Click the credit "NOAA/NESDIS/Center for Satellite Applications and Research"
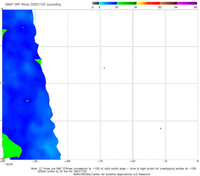 point(112,174)
